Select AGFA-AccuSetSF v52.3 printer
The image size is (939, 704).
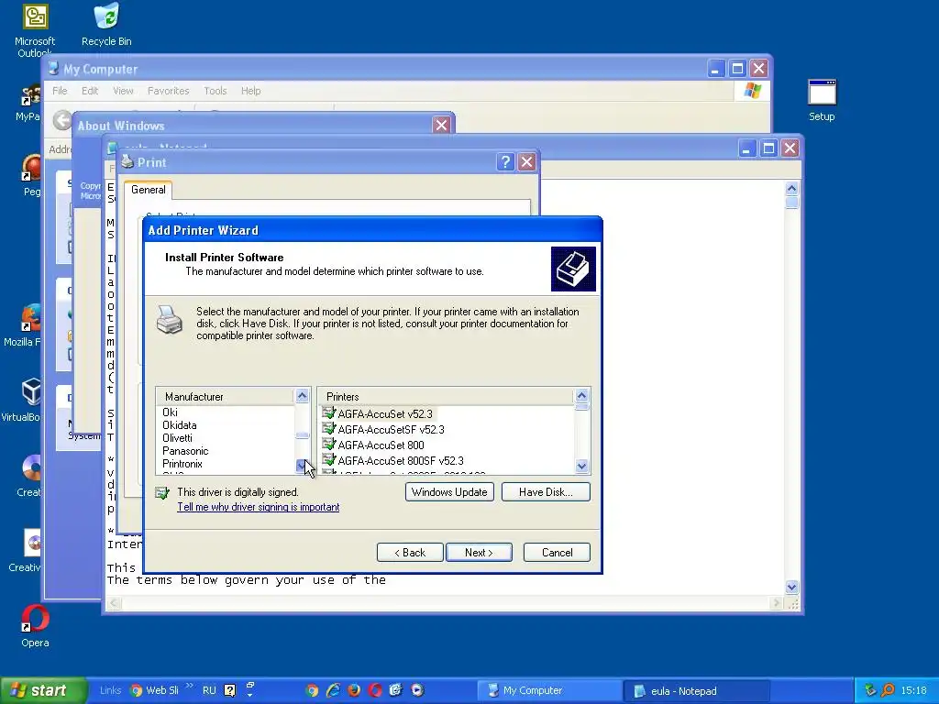pyautogui.click(x=391, y=429)
